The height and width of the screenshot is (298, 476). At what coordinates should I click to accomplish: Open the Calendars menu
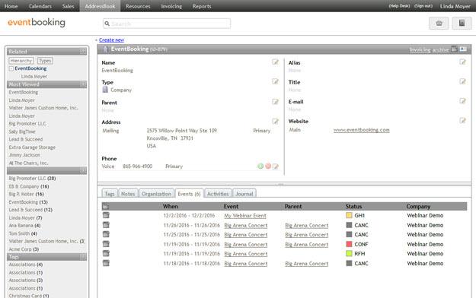pos(40,6)
